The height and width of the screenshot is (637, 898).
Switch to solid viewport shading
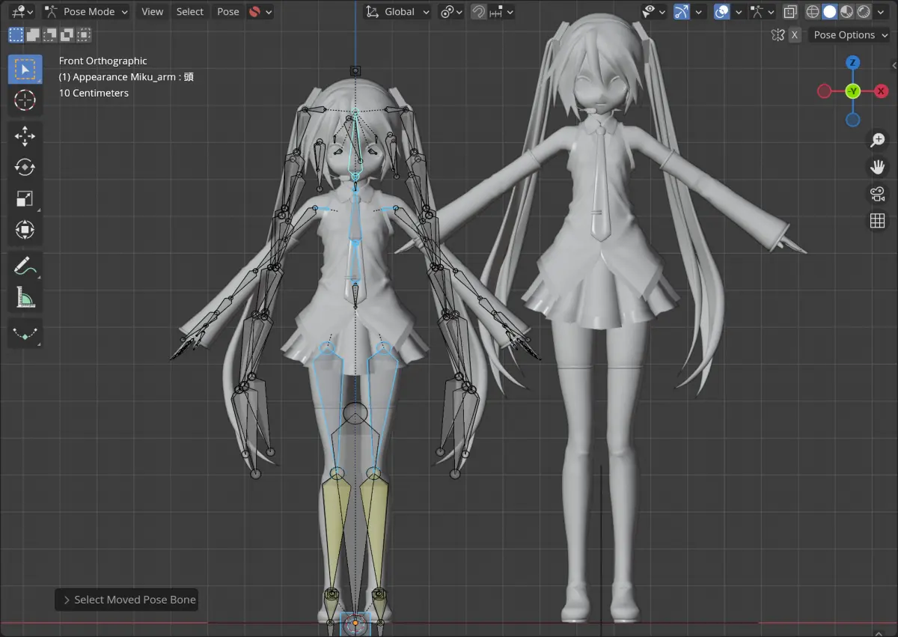[x=830, y=12]
